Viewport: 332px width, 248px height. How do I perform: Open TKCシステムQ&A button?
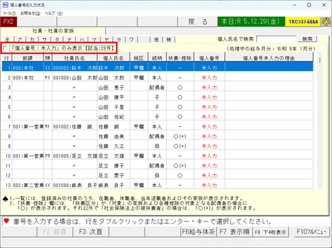click(303, 22)
